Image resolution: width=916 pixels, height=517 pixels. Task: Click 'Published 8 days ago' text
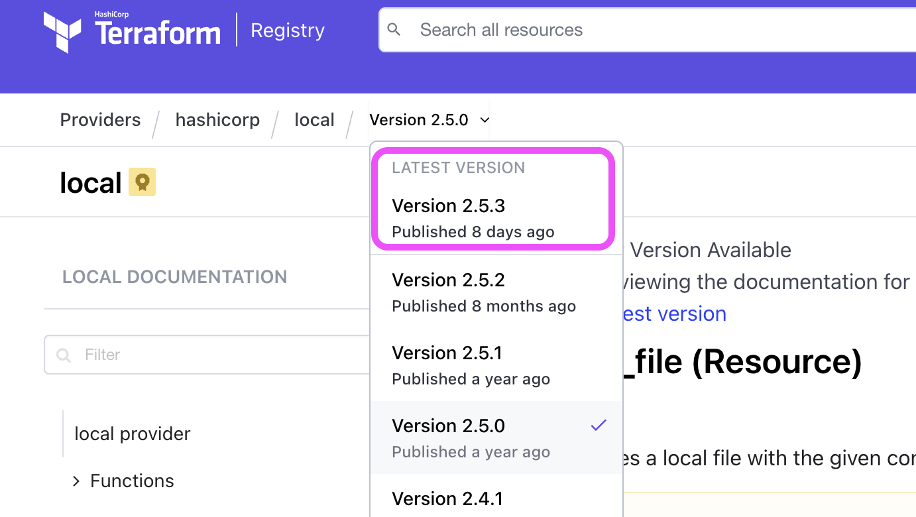point(473,232)
